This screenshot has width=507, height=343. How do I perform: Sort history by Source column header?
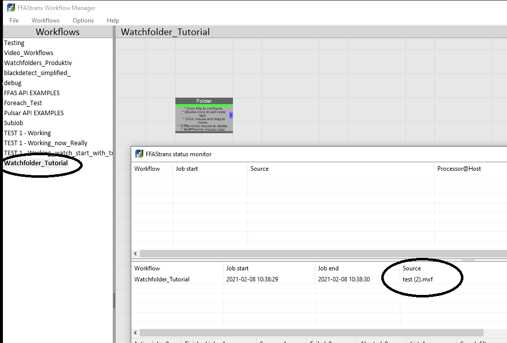tap(412, 268)
